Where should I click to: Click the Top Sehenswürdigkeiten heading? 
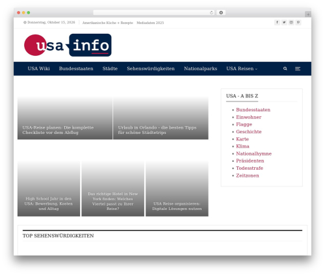tap(58, 236)
